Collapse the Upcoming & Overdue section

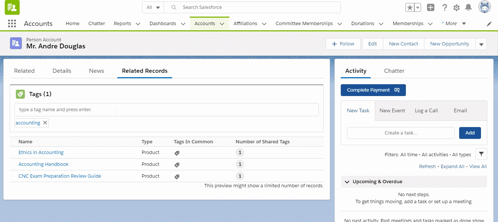pos(347,182)
